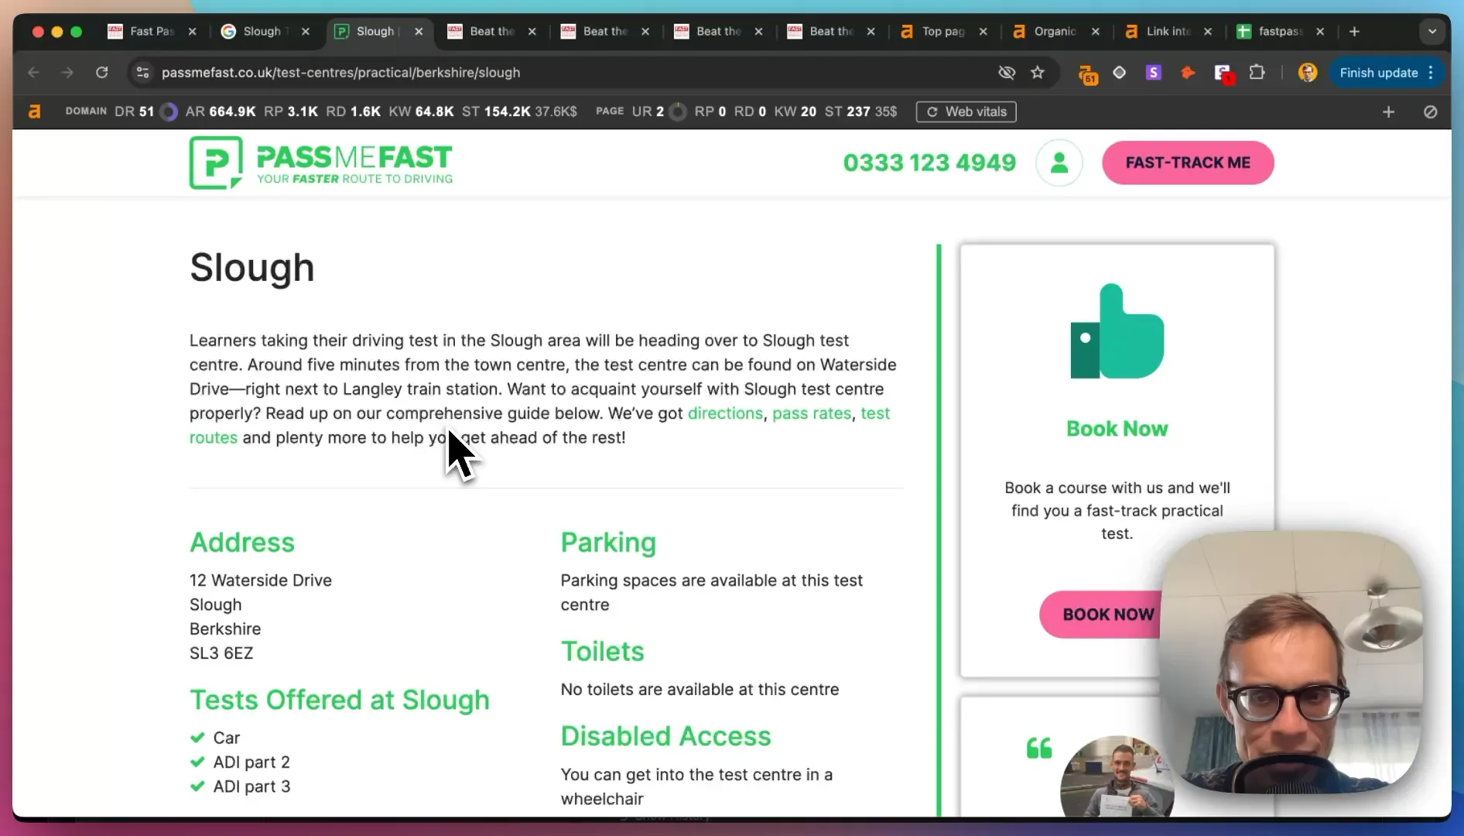Open the Chrome profile avatar
This screenshot has height=836, width=1464.
[x=1308, y=72]
